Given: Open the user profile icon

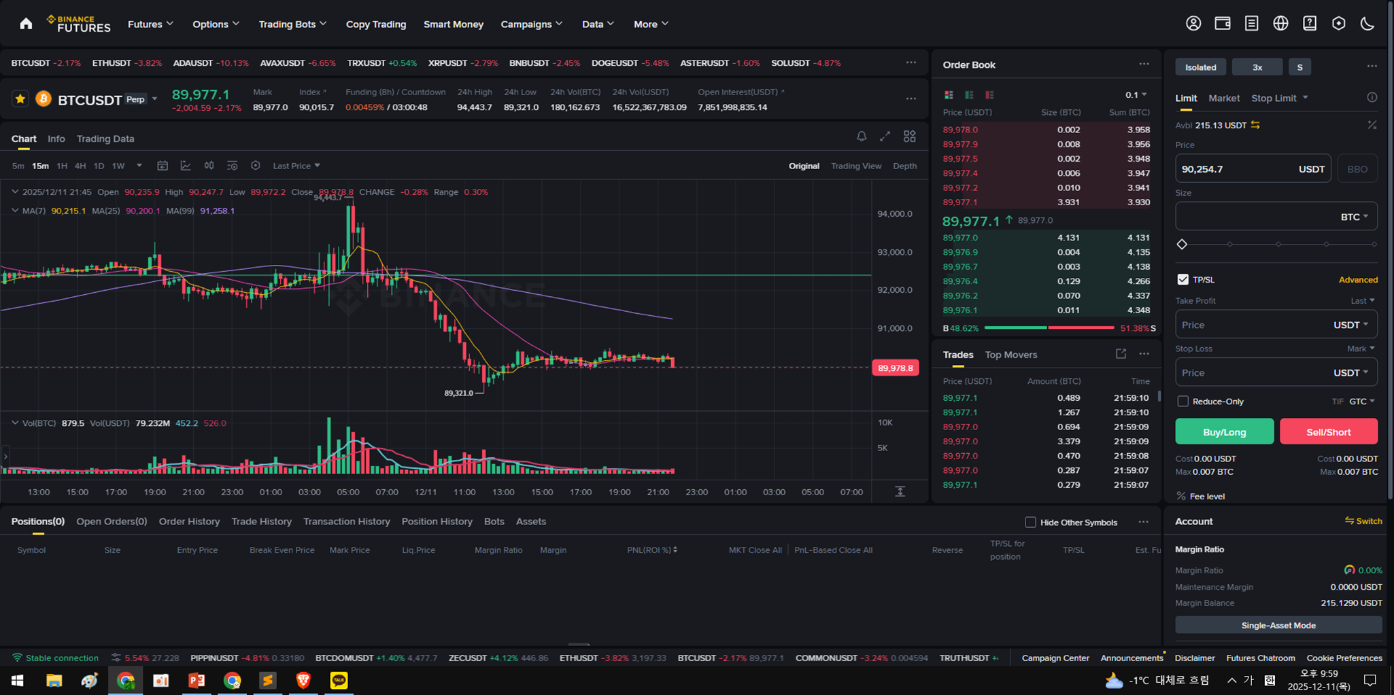Looking at the screenshot, I should [x=1193, y=24].
